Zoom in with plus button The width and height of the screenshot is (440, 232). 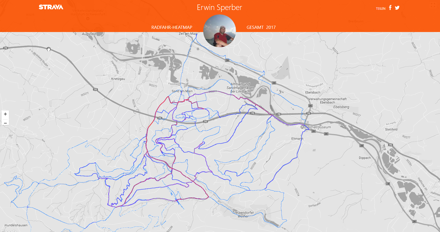pyautogui.click(x=5, y=114)
